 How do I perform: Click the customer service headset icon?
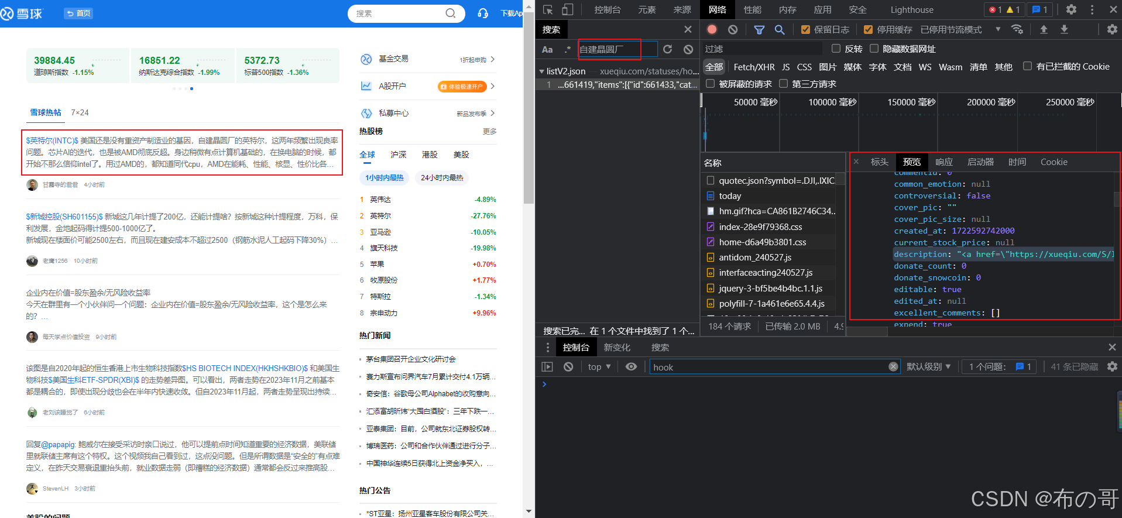(x=483, y=13)
